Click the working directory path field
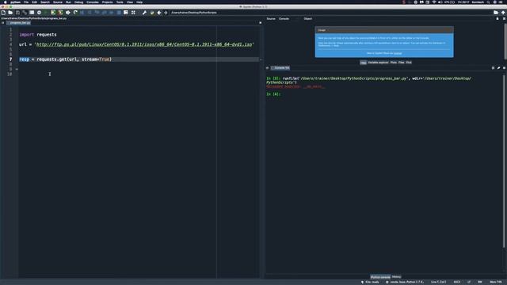The image size is (507, 285). [x=330, y=13]
